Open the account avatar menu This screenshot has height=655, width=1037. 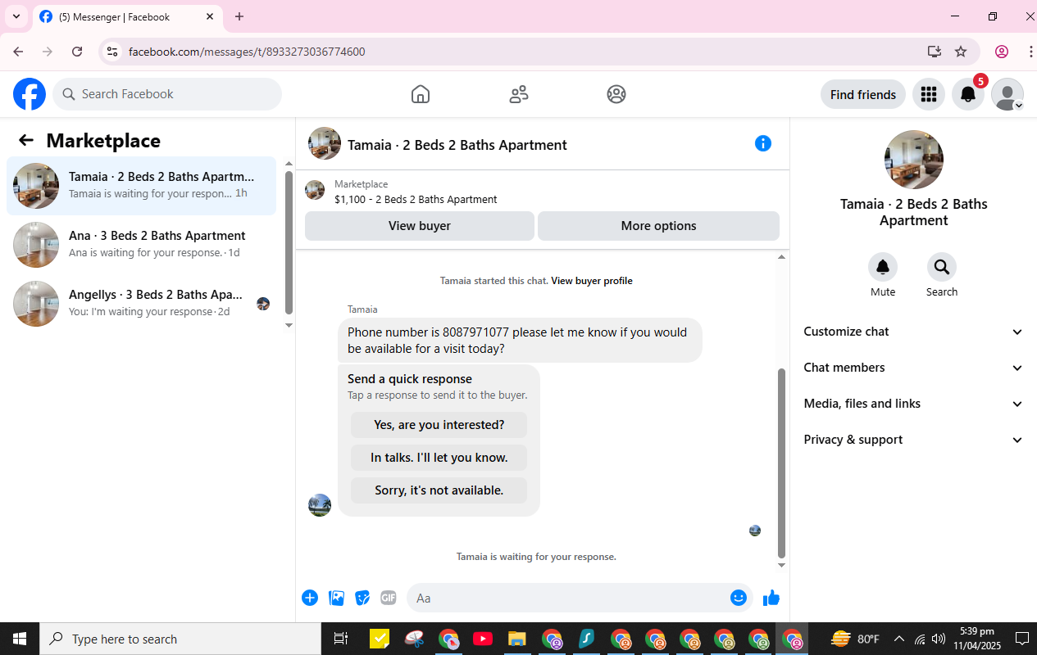click(1007, 94)
